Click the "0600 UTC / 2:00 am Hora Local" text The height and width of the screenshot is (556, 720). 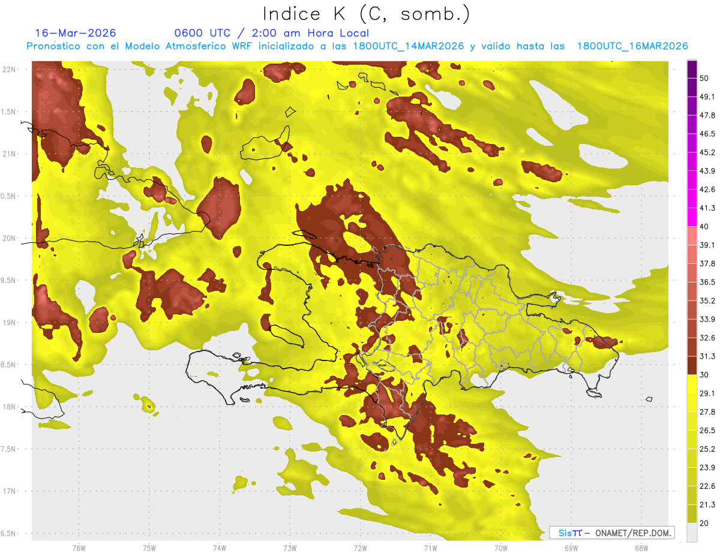pyautogui.click(x=271, y=33)
